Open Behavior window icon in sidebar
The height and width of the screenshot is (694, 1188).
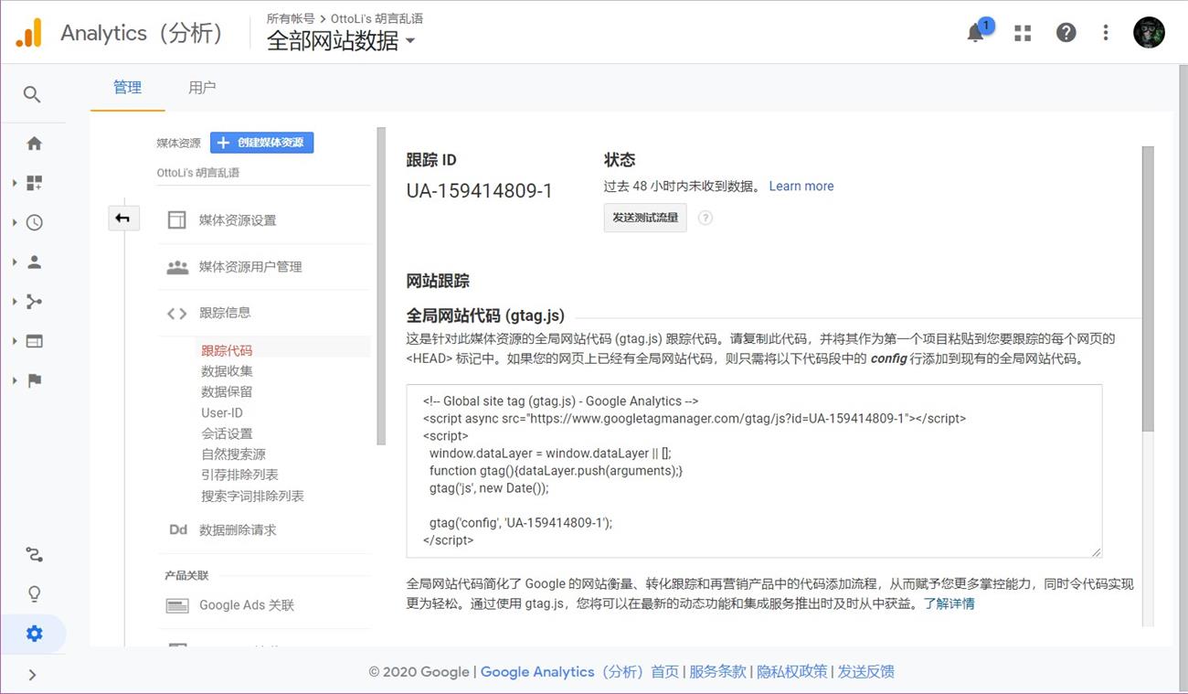34,341
